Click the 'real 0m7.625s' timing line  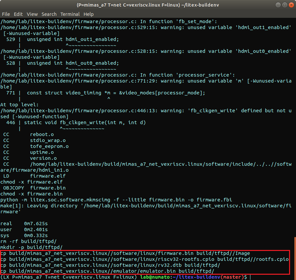coord(24,224)
